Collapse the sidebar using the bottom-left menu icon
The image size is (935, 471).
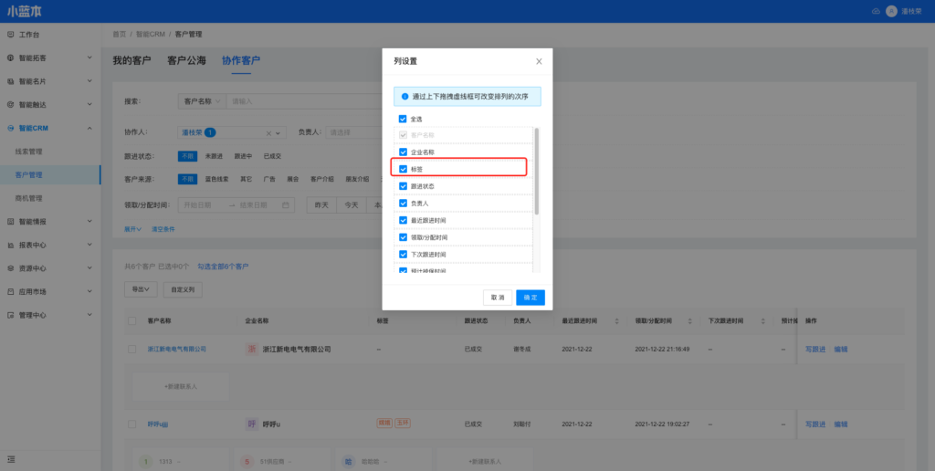11,458
